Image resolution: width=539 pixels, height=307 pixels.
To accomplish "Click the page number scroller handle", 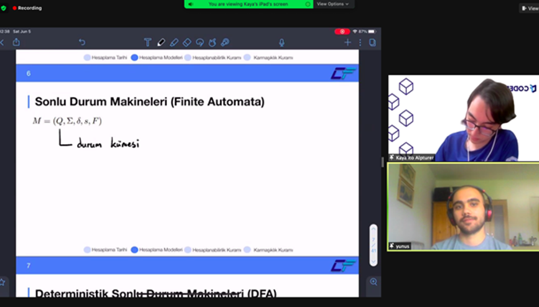I will (x=373, y=245).
